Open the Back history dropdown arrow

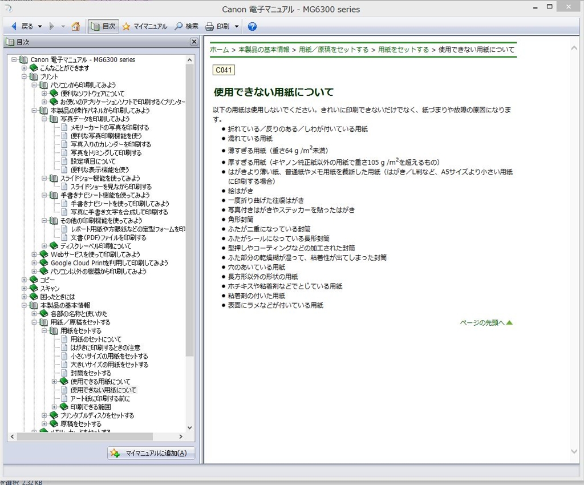(40, 26)
